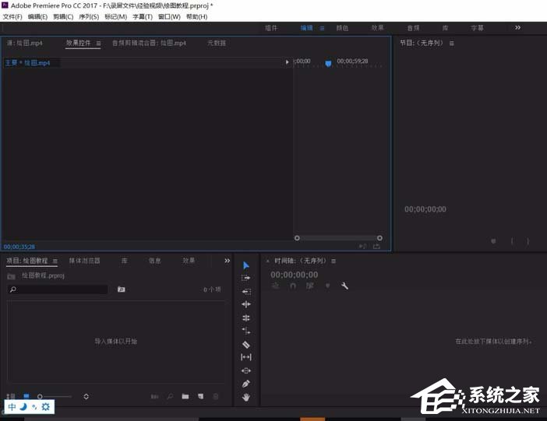Add marker icon in timeline panel
Screen dimensions: 547x421
click(327, 286)
